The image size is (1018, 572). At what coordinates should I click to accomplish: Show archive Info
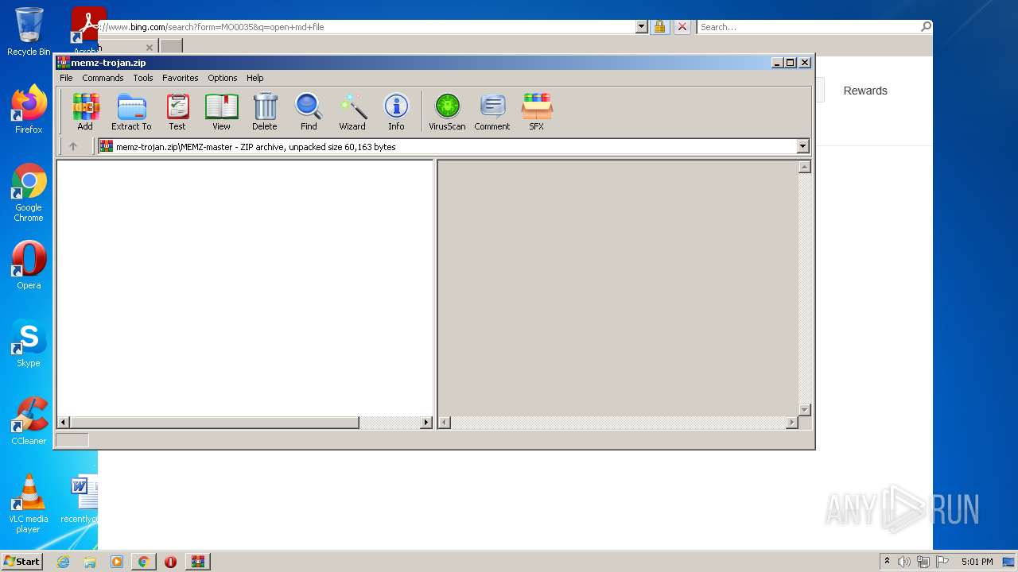(x=396, y=111)
